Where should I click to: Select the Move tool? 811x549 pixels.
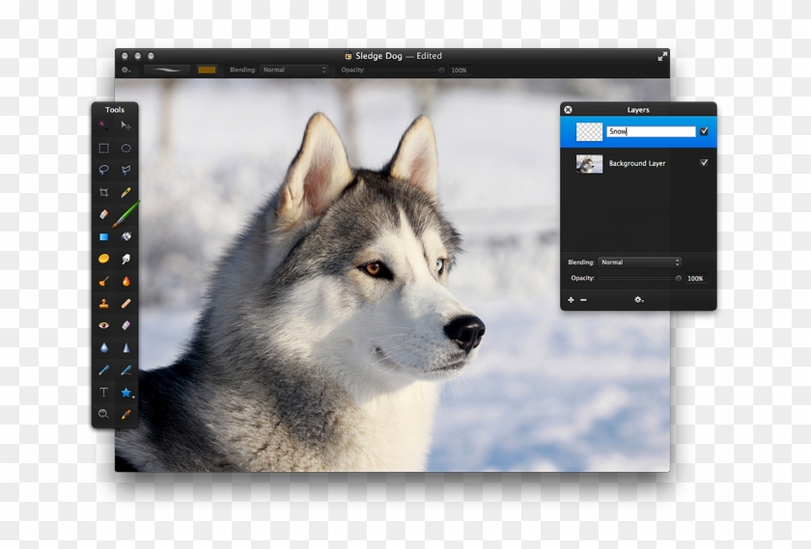pyautogui.click(x=126, y=125)
